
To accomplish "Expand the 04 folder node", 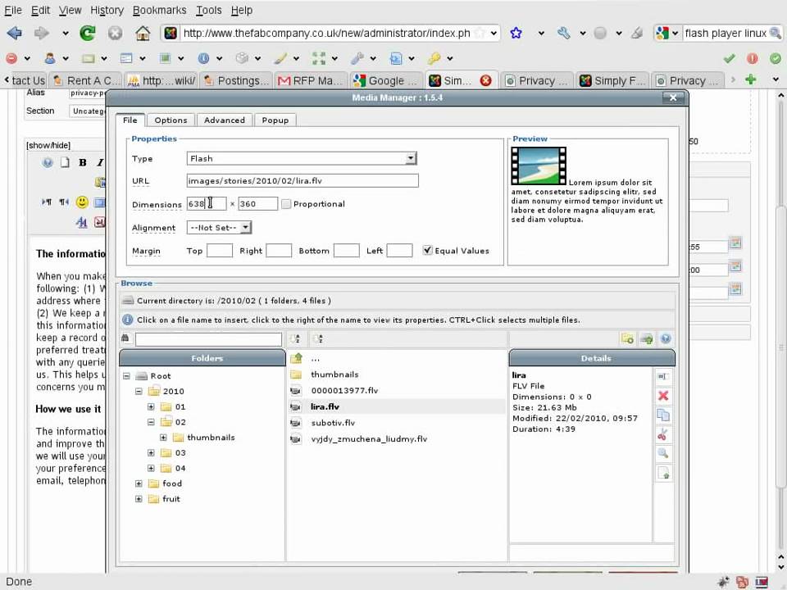I will (x=151, y=468).
